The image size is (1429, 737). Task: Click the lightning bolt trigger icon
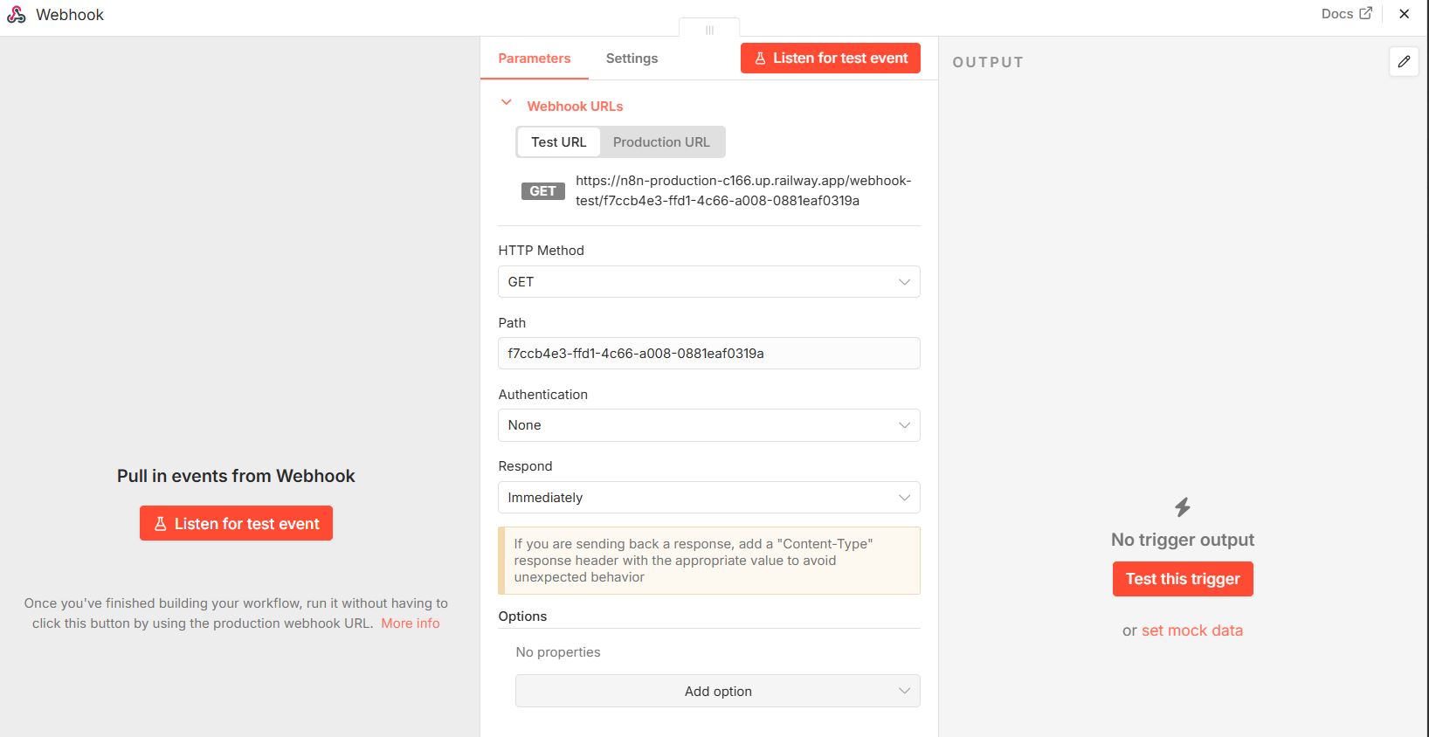(1183, 507)
